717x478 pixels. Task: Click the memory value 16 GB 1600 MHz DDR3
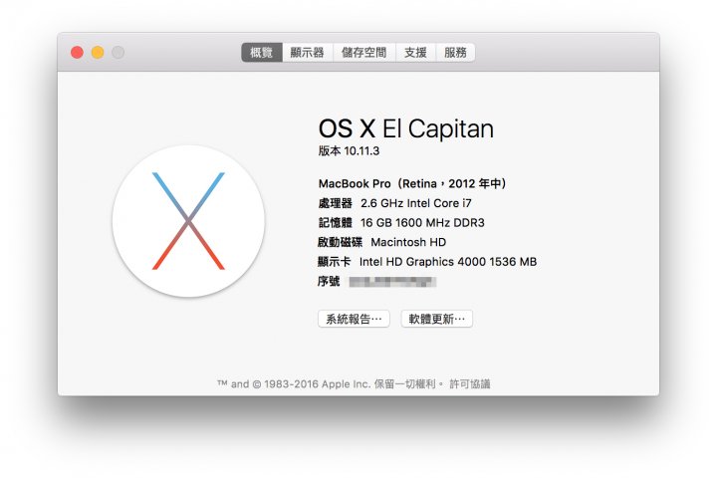422,223
